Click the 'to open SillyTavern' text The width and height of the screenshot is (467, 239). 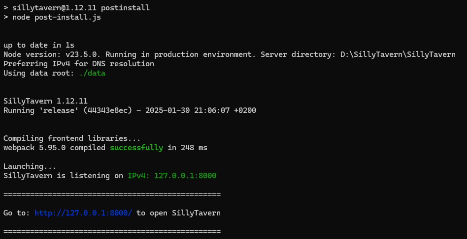(x=178, y=213)
